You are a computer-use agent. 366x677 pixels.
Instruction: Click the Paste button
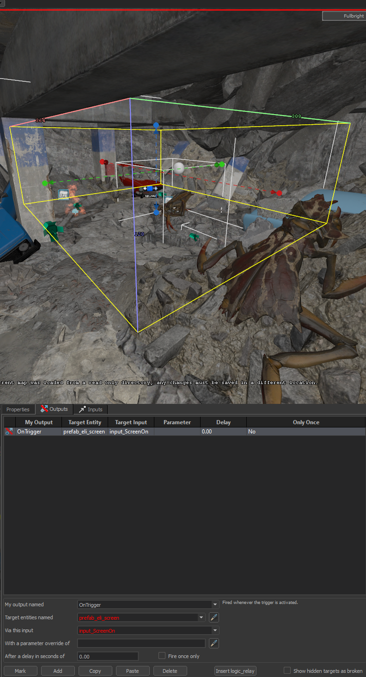132,671
